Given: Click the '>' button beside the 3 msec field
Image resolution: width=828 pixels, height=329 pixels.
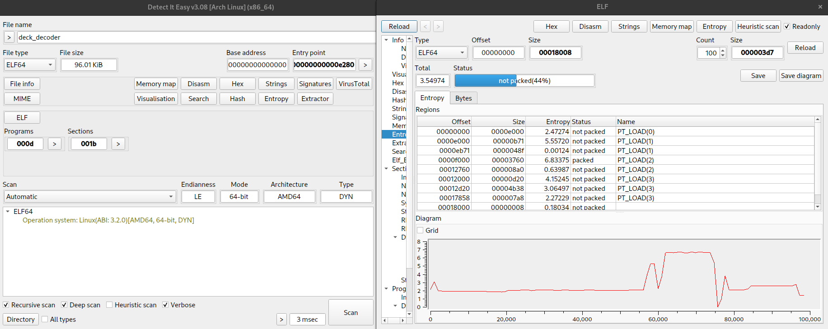Looking at the screenshot, I should coord(281,320).
